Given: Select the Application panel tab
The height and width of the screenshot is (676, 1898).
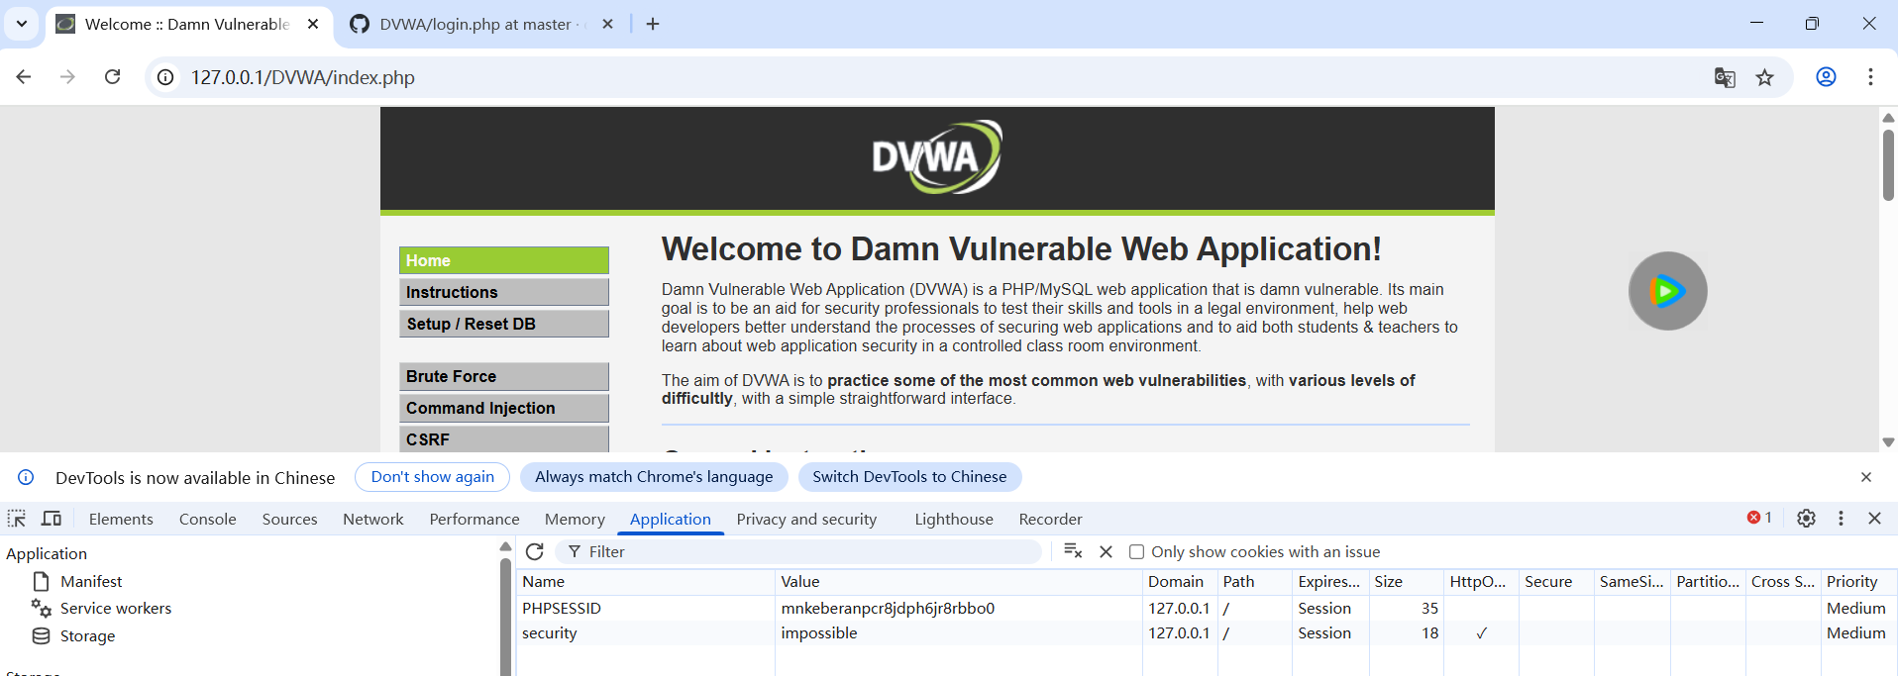Looking at the screenshot, I should click(671, 519).
